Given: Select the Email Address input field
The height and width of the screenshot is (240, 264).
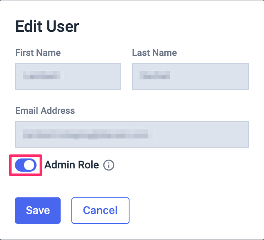Looking at the screenshot, I should click(132, 134).
